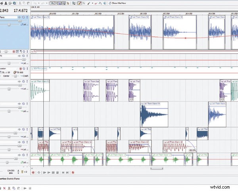Click the -50.0% fade label on the clip
Image resolution: width=238 pixels, height=191 pixels.
192,150
